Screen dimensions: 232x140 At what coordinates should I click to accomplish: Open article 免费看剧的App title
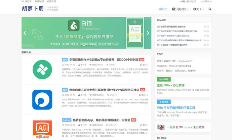(101, 120)
